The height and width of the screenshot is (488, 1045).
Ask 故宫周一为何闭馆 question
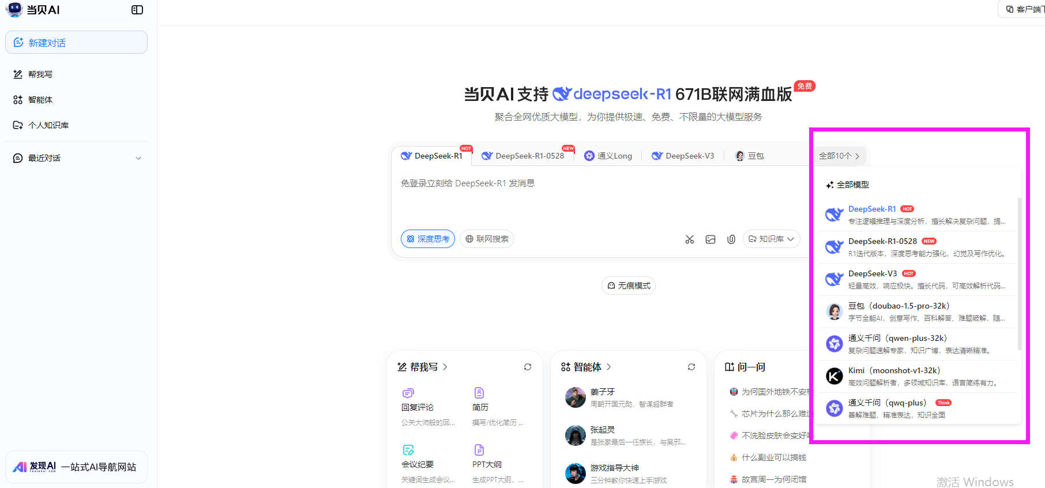tap(768, 479)
